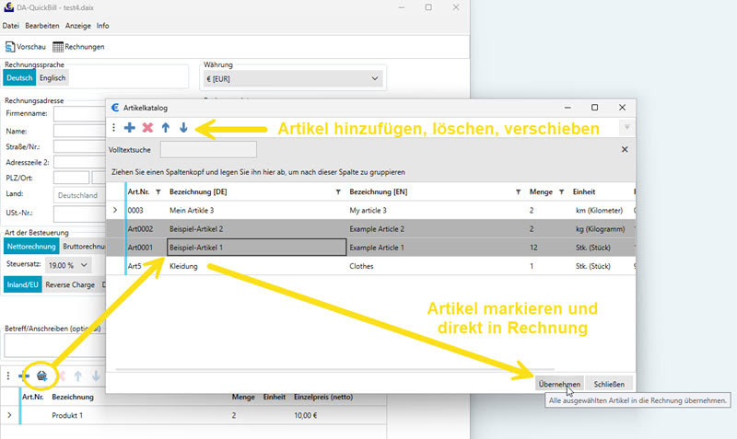Open the toolbar grip menu in Artikelkatalog
737x439 pixels.
click(113, 128)
